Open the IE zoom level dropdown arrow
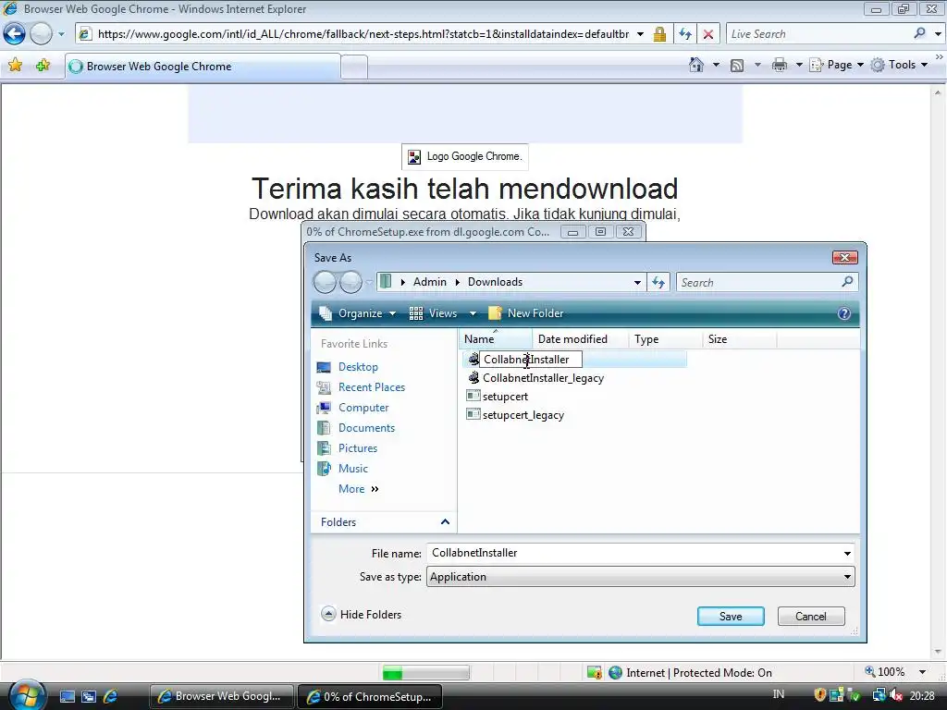Viewport: 947px width, 710px height. [922, 673]
